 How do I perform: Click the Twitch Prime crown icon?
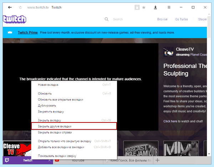tap(10, 32)
